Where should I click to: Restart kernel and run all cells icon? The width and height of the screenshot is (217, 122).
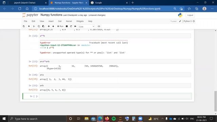coord(75,26)
